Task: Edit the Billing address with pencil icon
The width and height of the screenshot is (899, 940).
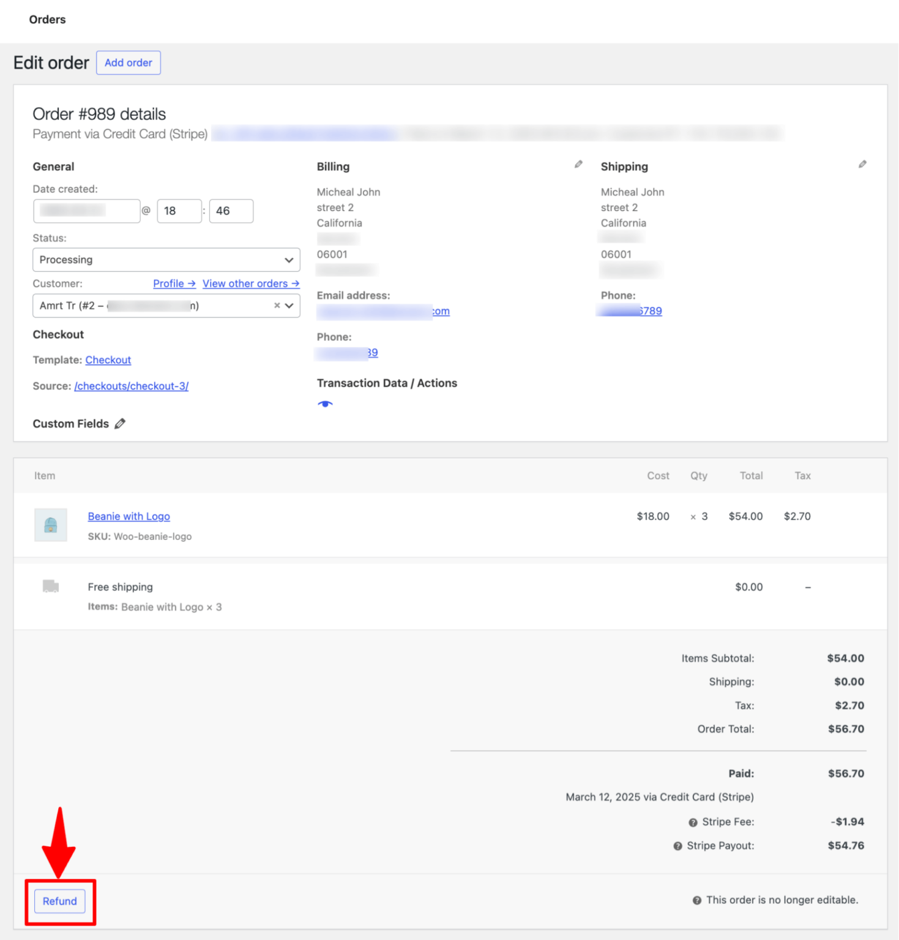Action: pyautogui.click(x=578, y=163)
